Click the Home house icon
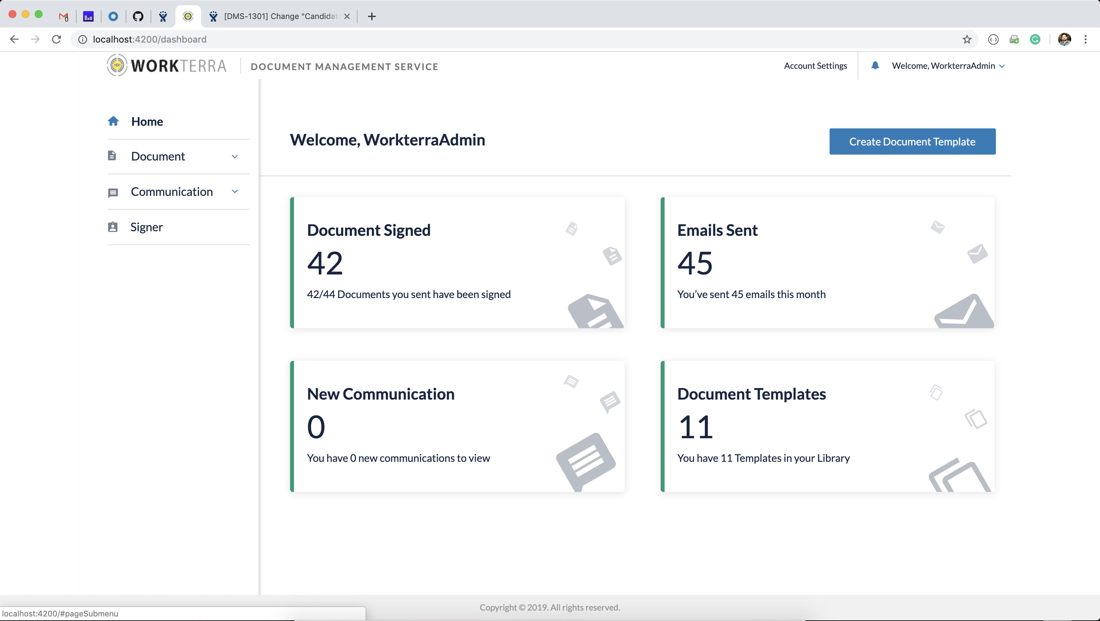The height and width of the screenshot is (621, 1100). [113, 121]
